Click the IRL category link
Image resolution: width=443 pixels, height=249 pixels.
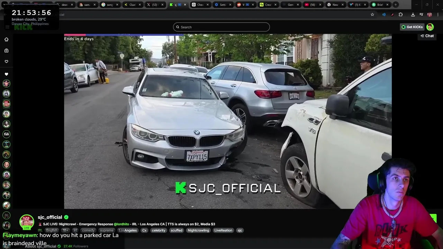(x=40, y=230)
